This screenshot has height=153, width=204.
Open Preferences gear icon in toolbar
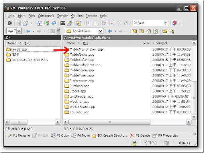[10, 23]
